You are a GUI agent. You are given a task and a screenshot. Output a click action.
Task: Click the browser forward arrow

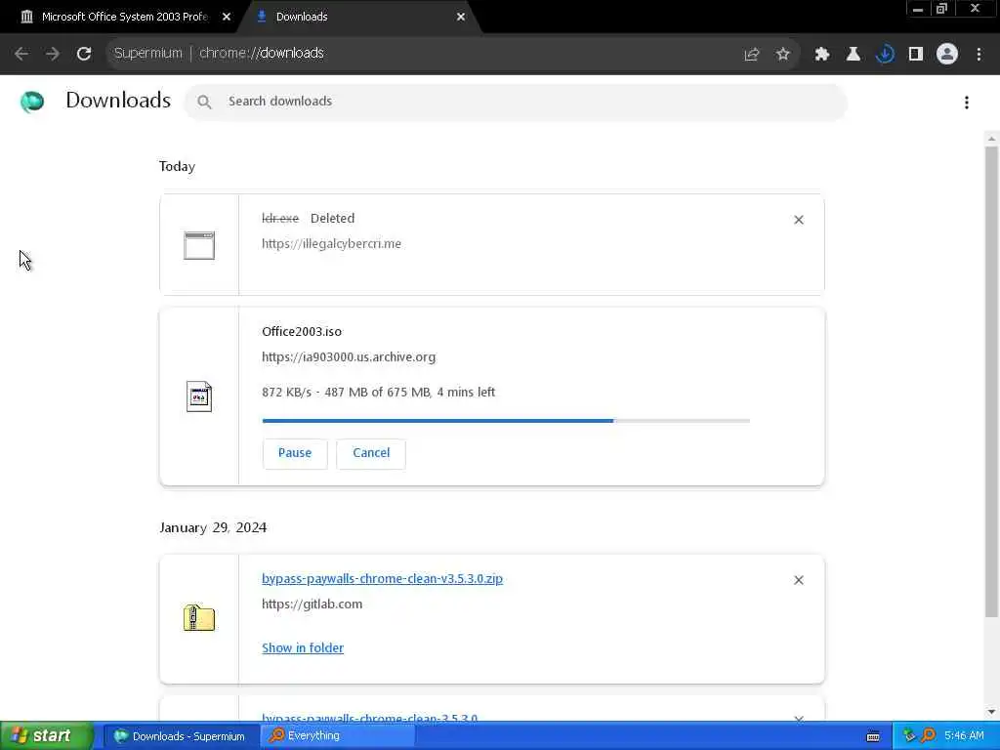53,54
